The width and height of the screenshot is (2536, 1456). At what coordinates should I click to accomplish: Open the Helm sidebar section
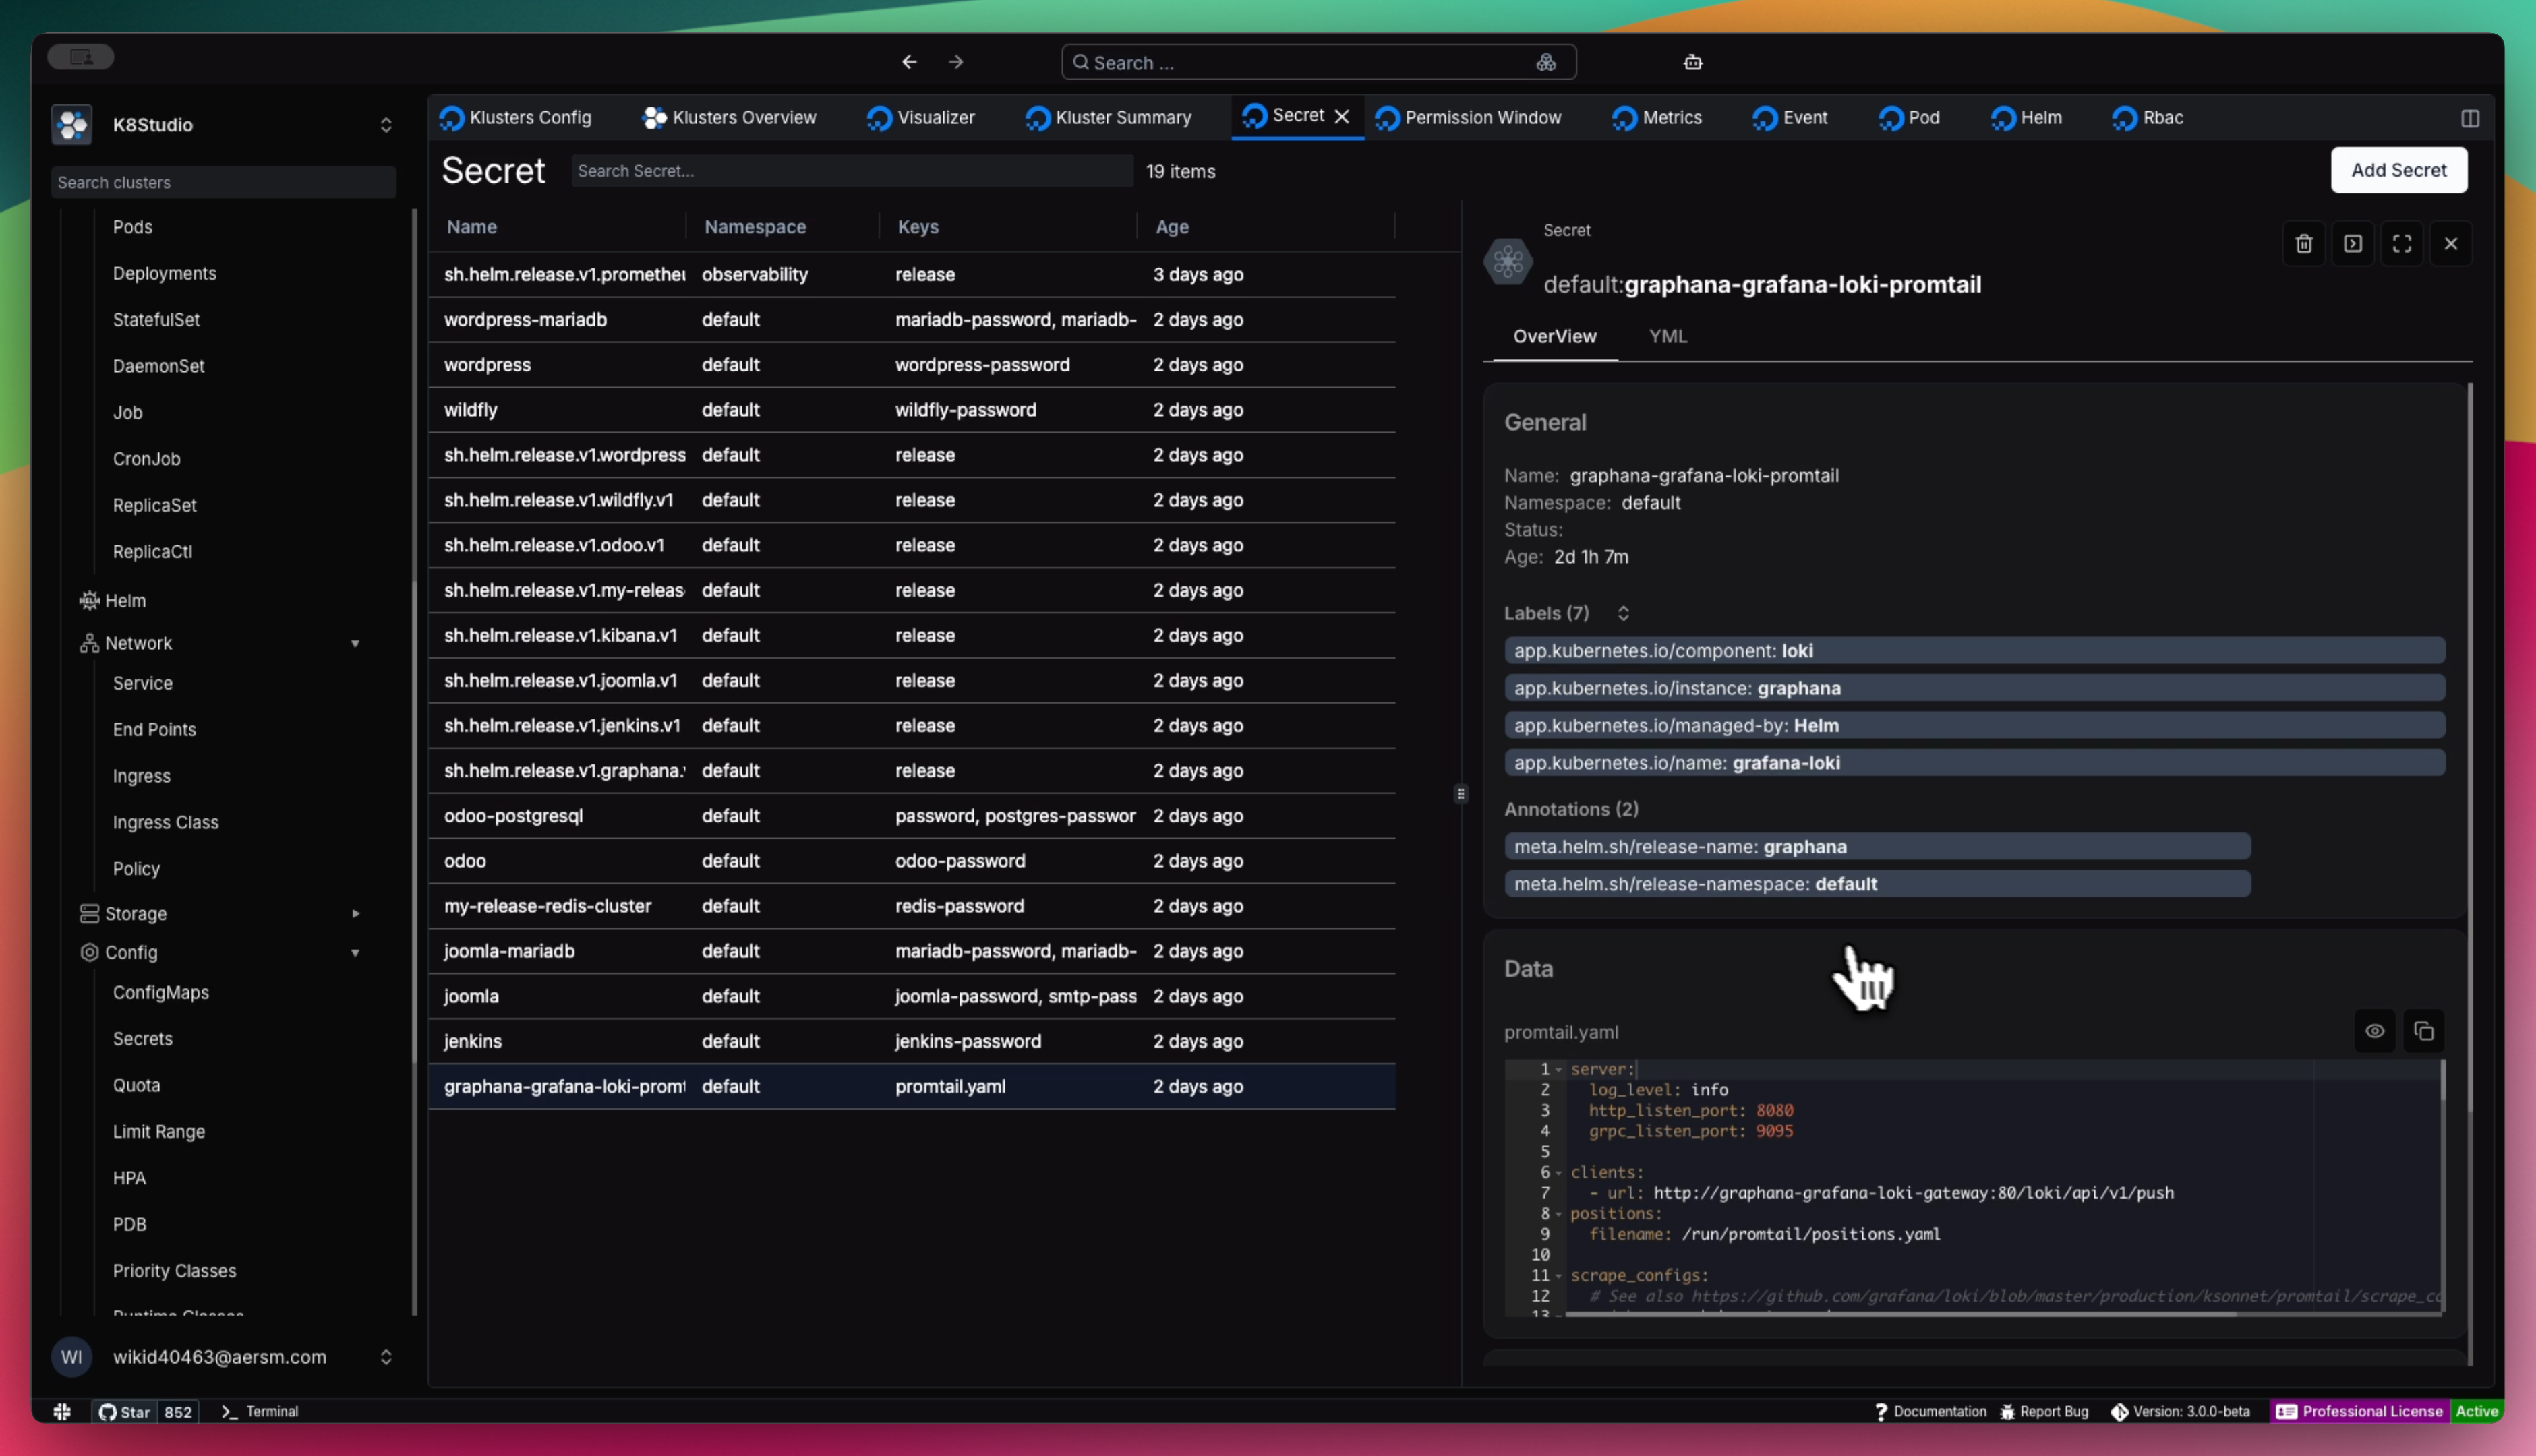pyautogui.click(x=125, y=600)
